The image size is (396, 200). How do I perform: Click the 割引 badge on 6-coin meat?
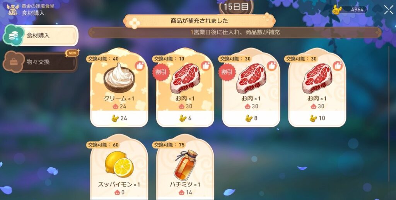tap(160, 72)
